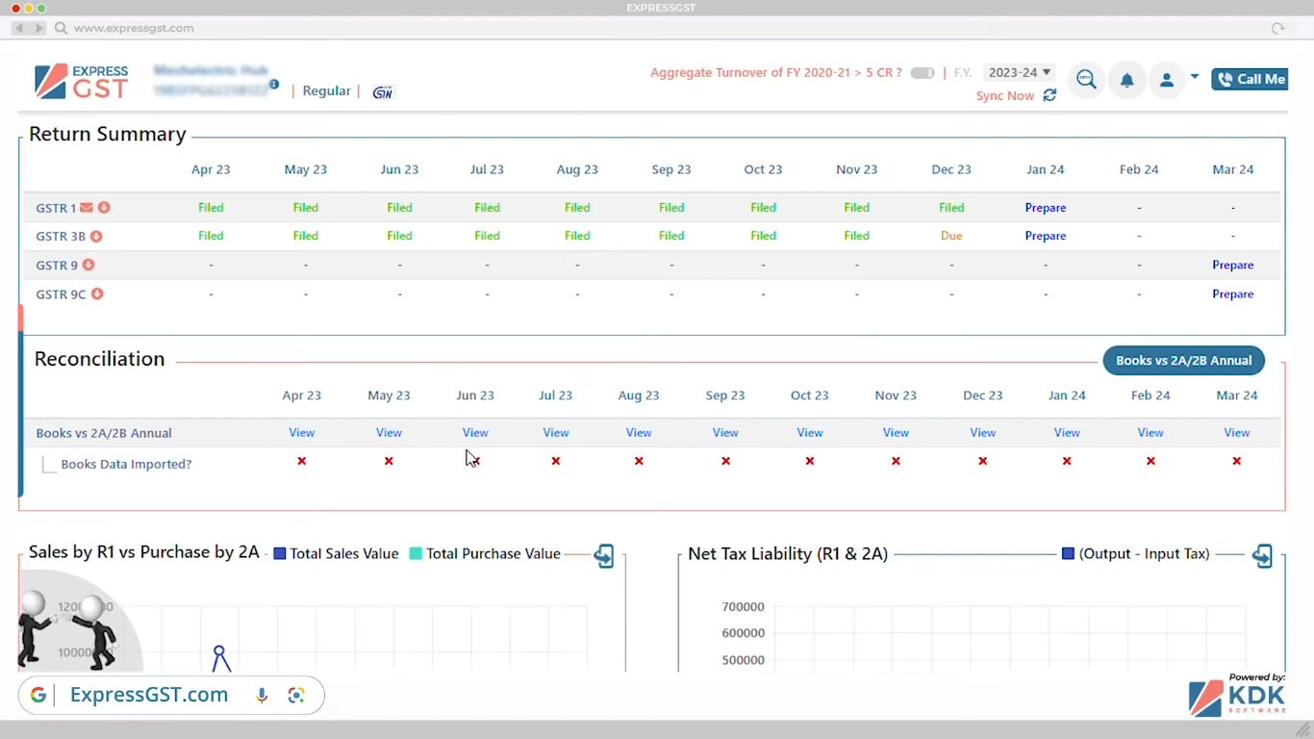Screen dimensions: 1314x739
Task: Click the red cross under Mar 24 Books Data
Action: pyautogui.click(x=1236, y=461)
